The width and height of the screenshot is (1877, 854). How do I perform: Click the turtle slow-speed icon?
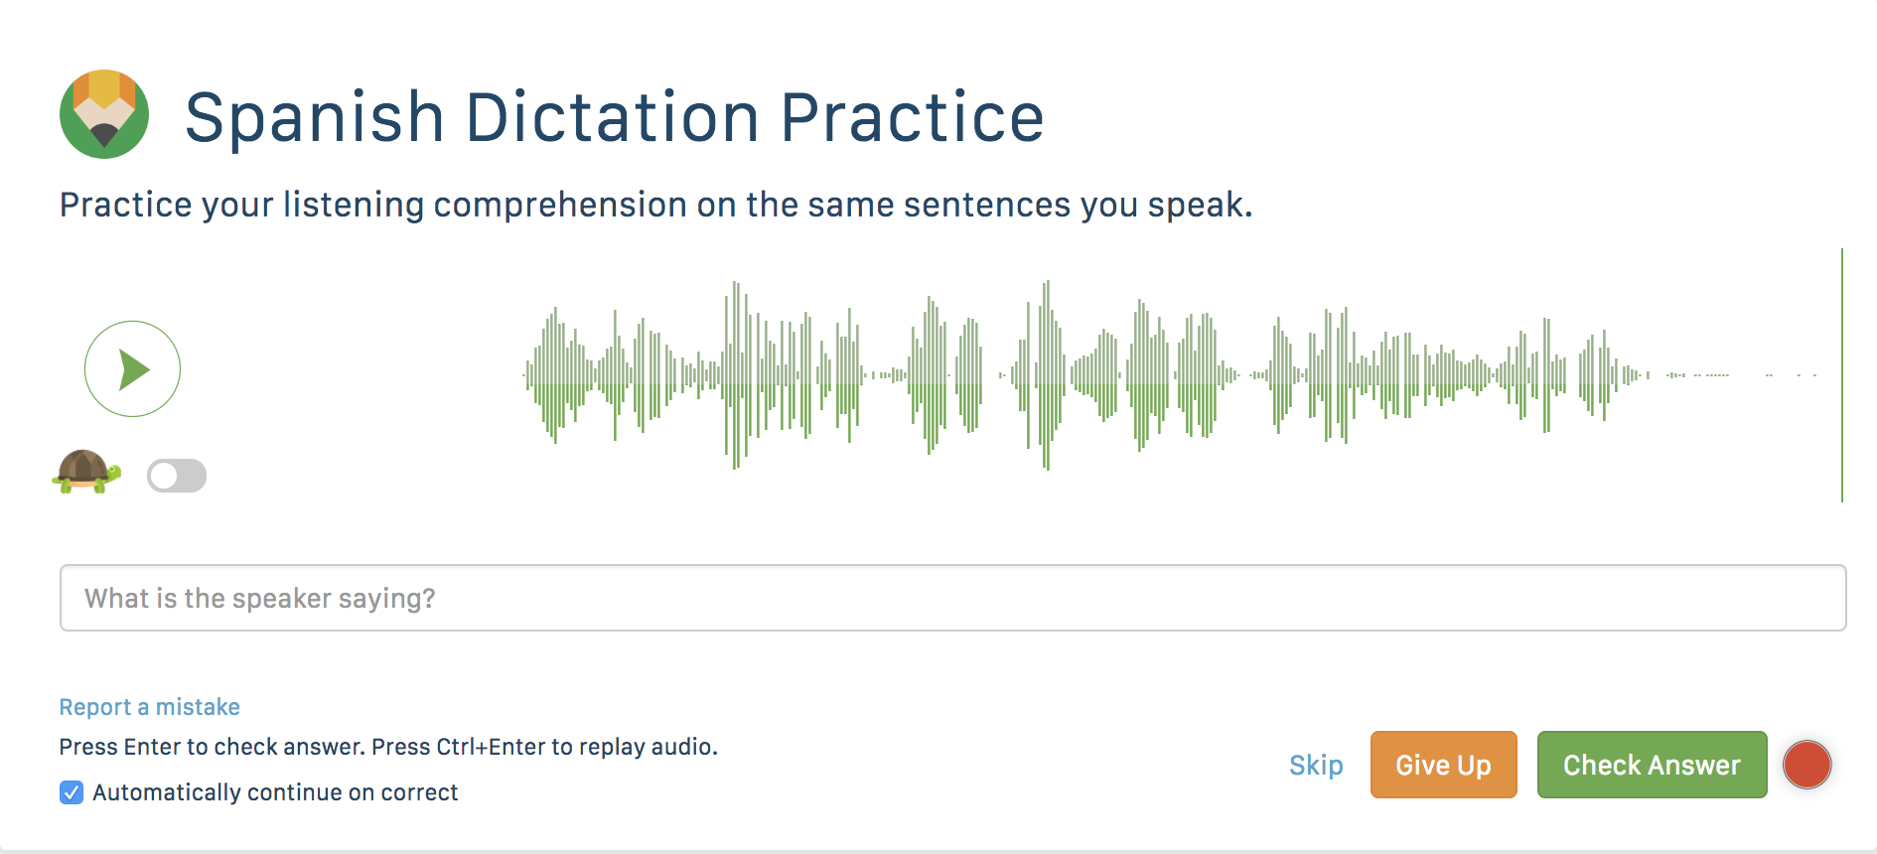pyautogui.click(x=85, y=472)
